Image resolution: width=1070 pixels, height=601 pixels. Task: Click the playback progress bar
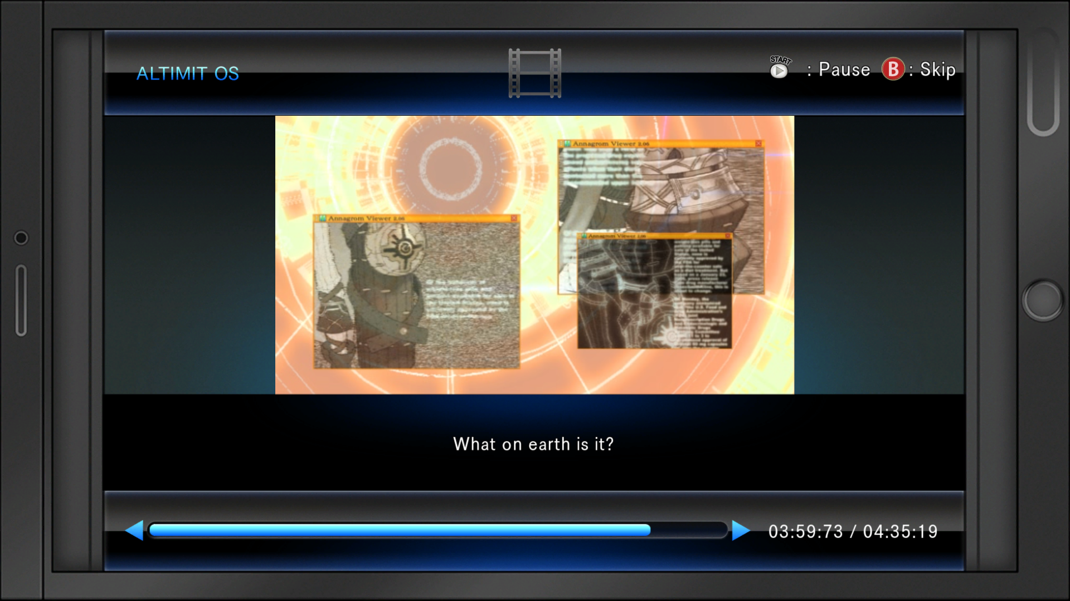[x=437, y=530]
